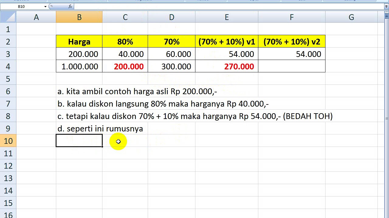Select row 15 header
389x218 pixels.
(8, 203)
